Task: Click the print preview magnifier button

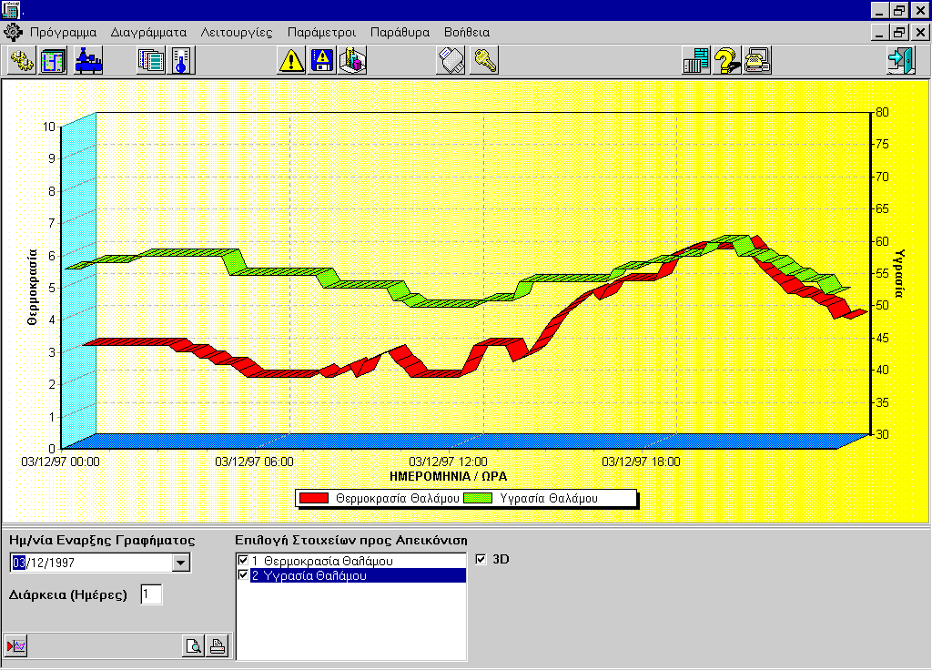Action: pos(193,646)
